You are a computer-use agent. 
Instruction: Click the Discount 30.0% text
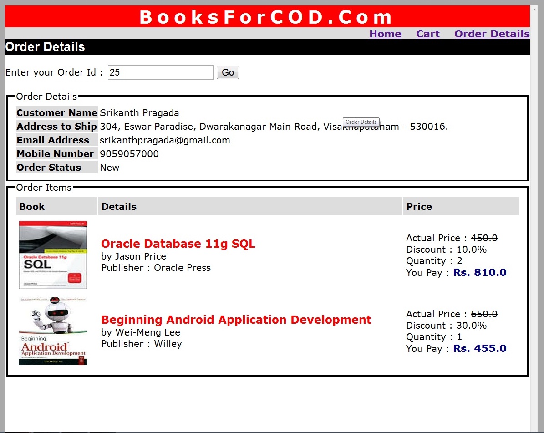447,326
